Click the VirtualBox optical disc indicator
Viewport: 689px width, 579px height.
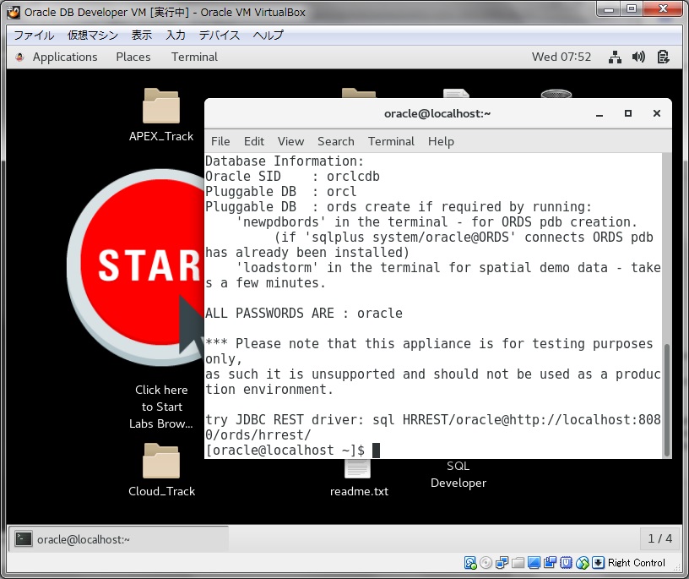pos(486,563)
